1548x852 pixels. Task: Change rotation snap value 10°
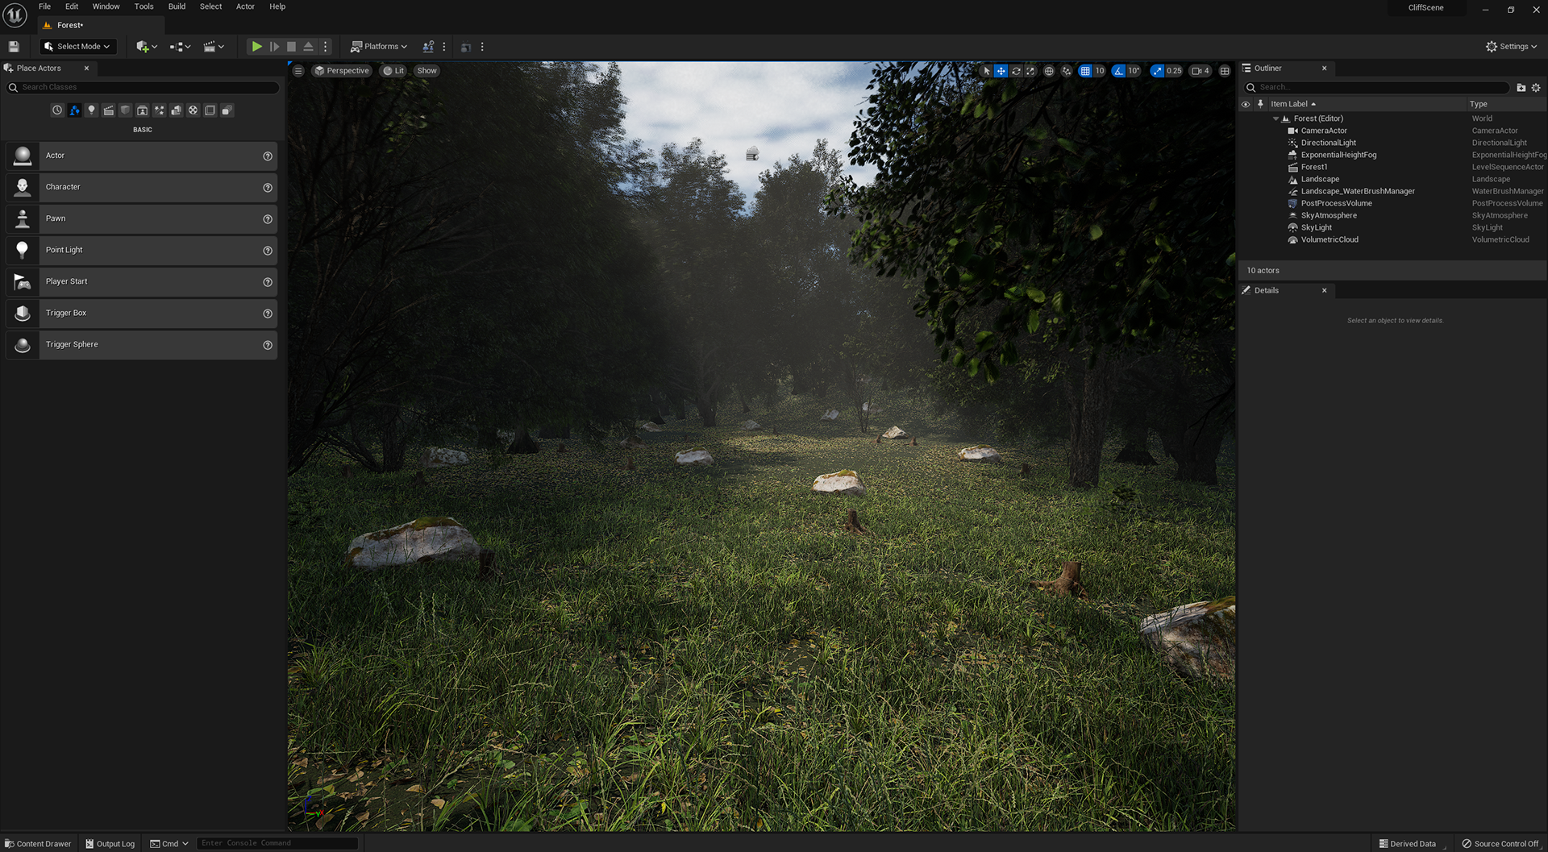1134,71
